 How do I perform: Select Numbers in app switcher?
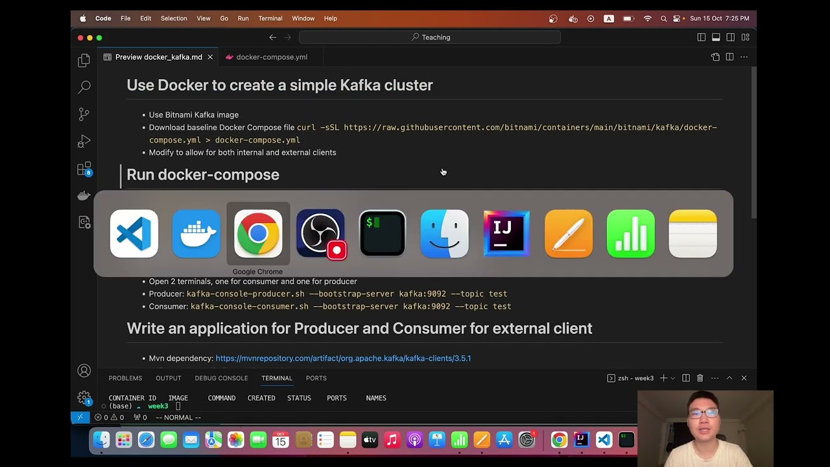(x=631, y=233)
